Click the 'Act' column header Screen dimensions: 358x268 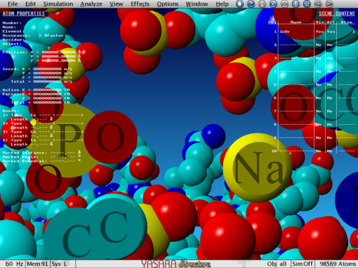331,22
